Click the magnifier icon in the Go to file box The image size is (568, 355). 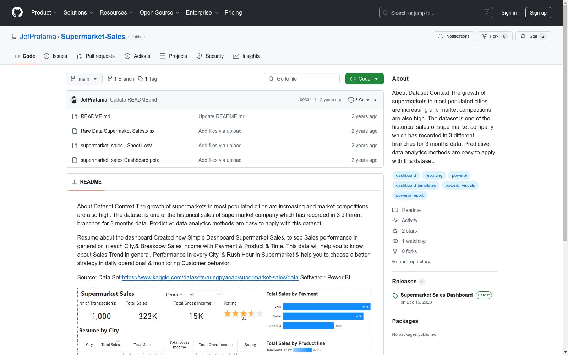click(x=271, y=79)
